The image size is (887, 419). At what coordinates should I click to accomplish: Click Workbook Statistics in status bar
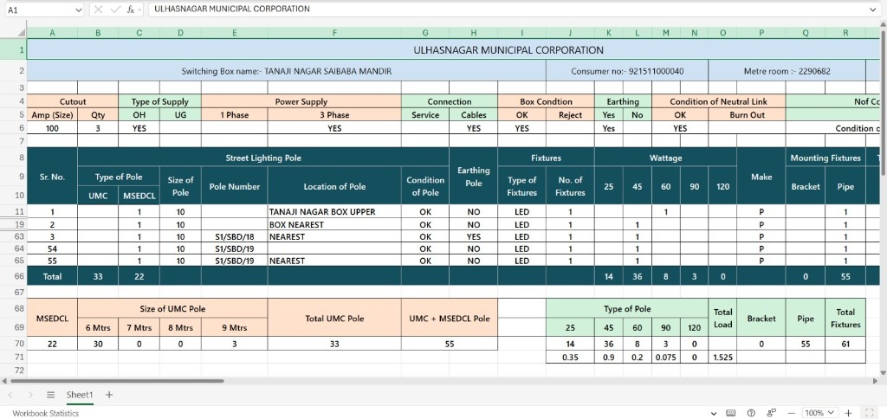pos(45,413)
